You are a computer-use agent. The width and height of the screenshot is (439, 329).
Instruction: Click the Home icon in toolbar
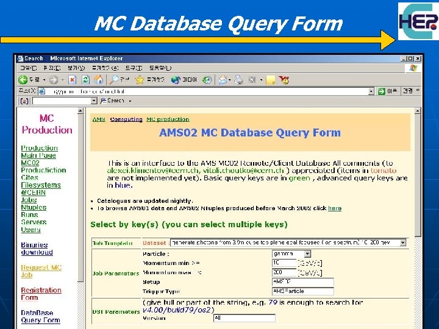pos(99,80)
